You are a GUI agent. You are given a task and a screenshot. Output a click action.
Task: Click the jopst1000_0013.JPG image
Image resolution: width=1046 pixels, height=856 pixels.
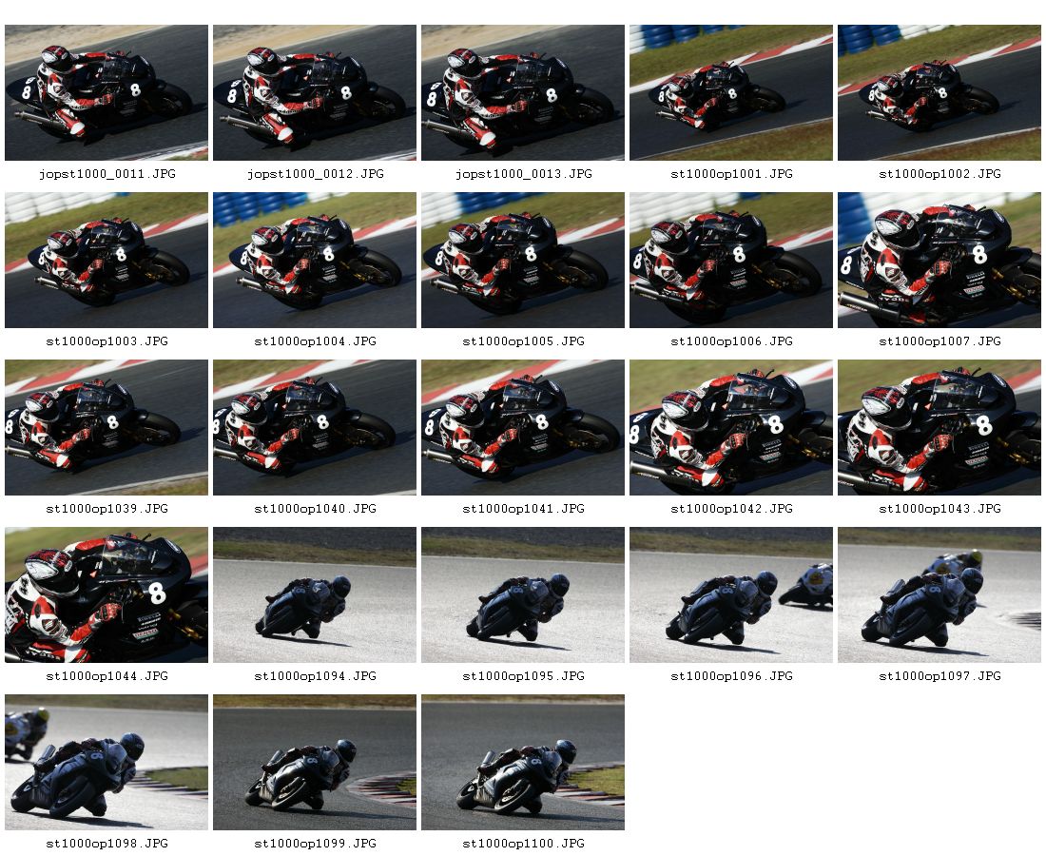click(x=522, y=93)
